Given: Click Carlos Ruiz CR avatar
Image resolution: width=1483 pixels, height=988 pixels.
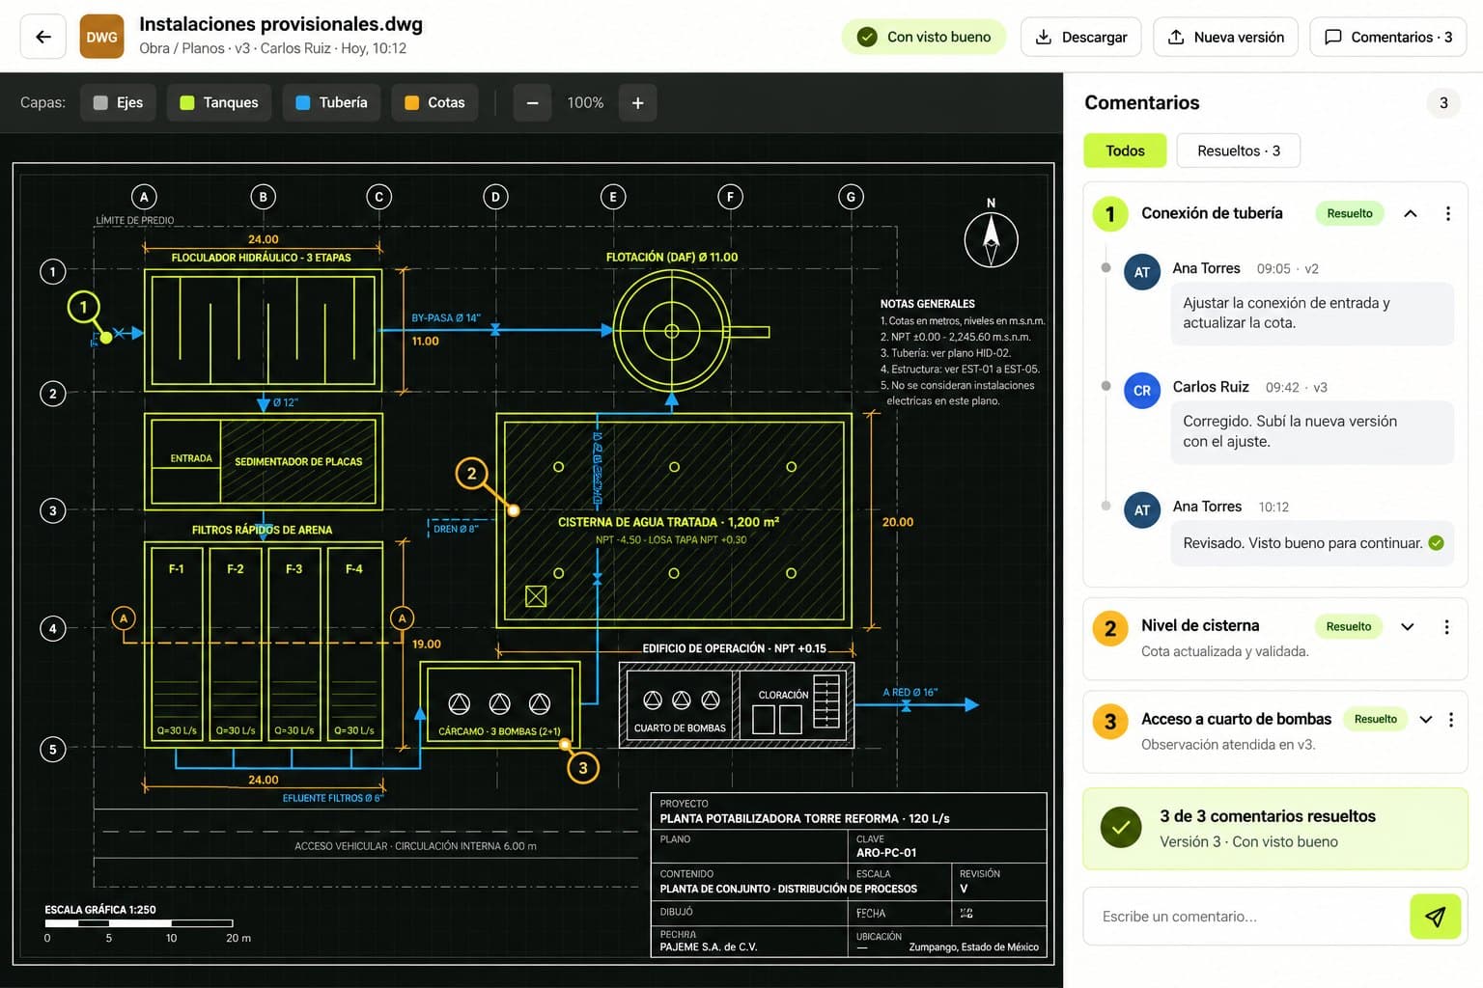Looking at the screenshot, I should (1142, 391).
